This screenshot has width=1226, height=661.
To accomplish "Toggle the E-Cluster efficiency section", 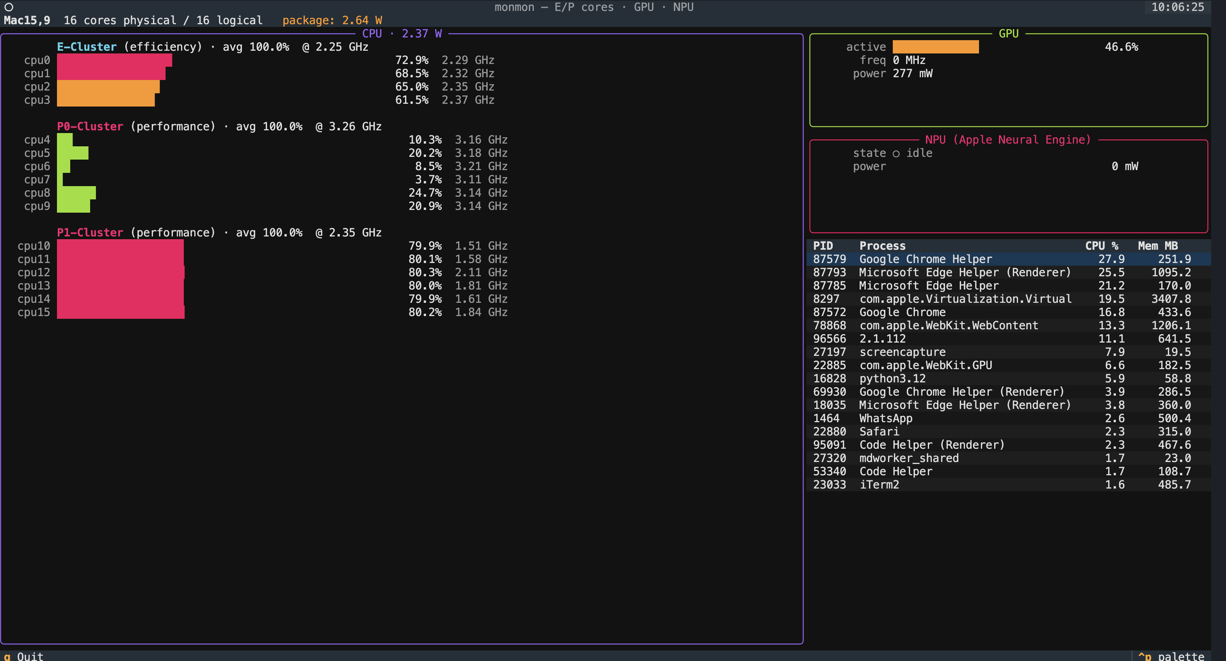I will (86, 47).
